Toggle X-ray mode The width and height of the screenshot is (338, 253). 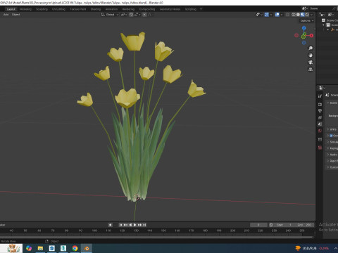click(x=287, y=15)
